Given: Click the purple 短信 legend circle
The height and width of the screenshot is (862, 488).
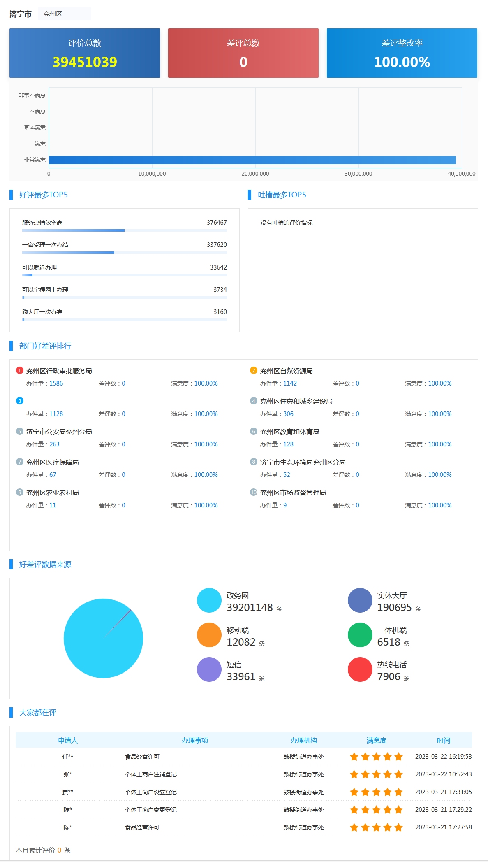Looking at the screenshot, I should click(x=209, y=669).
